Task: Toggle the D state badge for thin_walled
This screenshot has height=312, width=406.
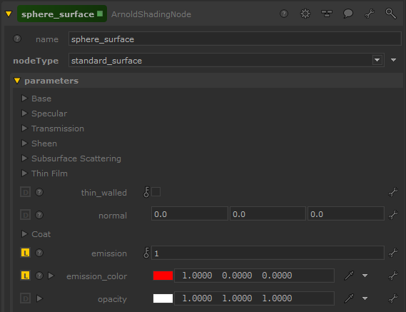Action: [x=26, y=192]
